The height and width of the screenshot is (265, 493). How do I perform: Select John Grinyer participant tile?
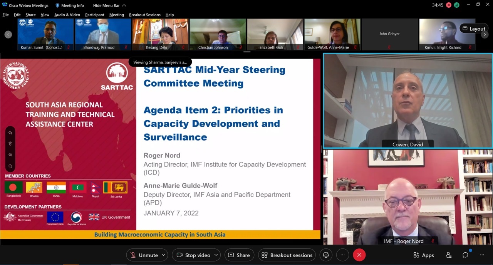390,34
